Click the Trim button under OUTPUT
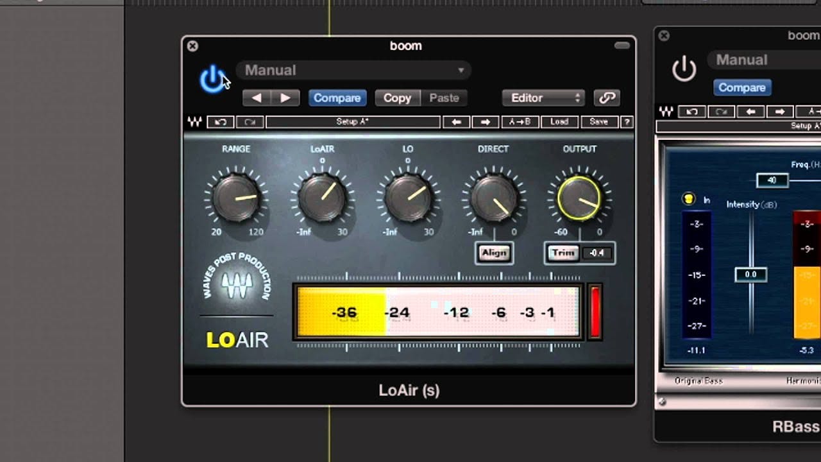The height and width of the screenshot is (462, 821). click(x=563, y=253)
